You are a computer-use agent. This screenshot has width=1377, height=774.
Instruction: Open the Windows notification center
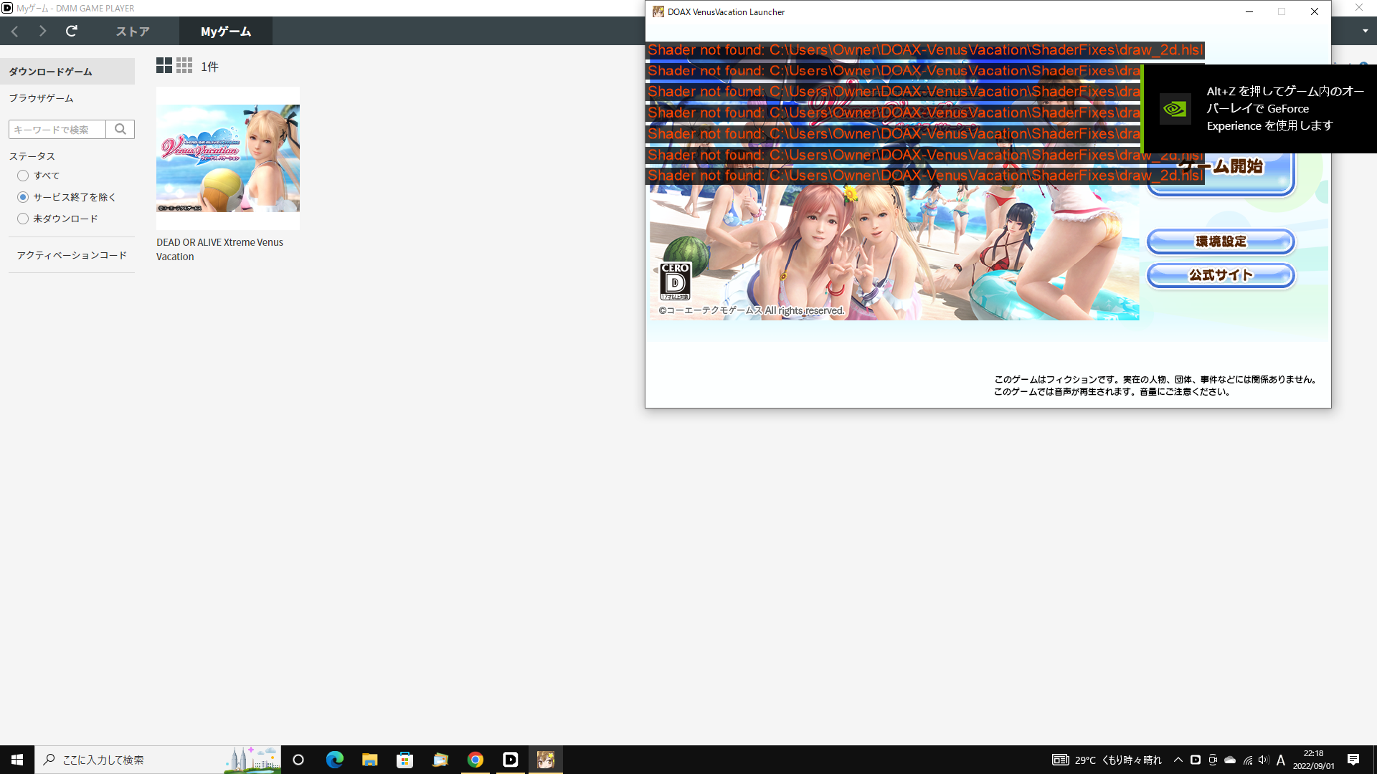pos(1353,760)
